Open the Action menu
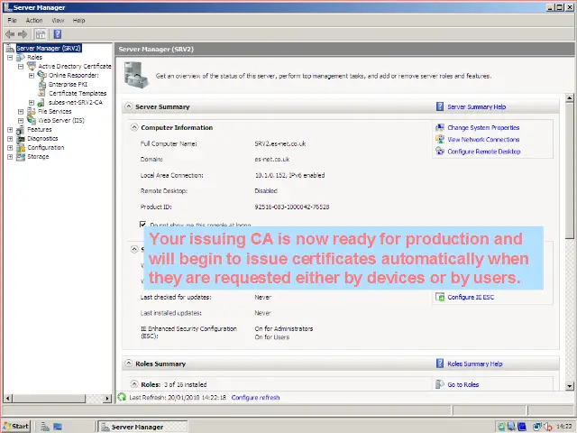This screenshot has width=577, height=433. click(x=34, y=20)
